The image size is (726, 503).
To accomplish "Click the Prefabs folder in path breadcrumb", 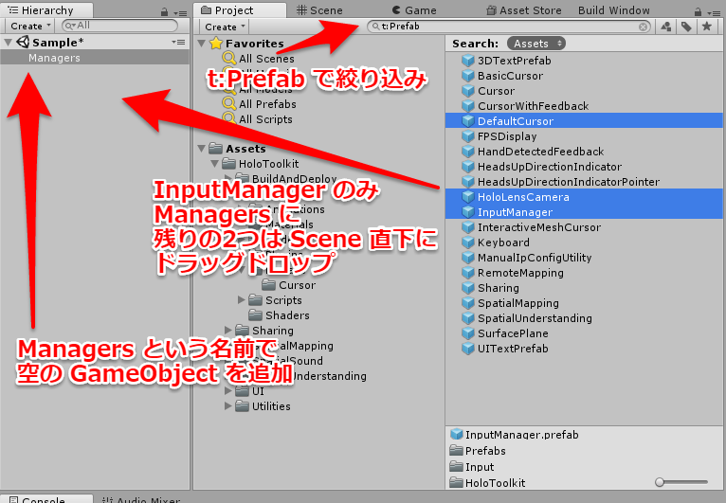I will pos(485,451).
